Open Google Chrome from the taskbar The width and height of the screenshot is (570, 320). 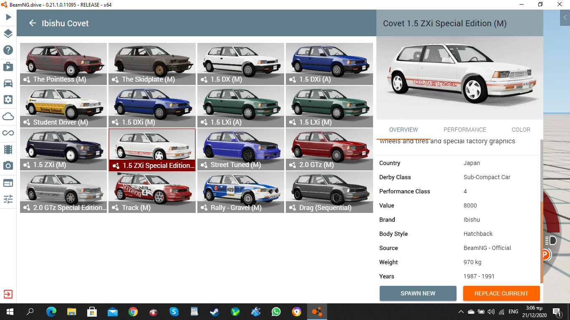click(133, 312)
